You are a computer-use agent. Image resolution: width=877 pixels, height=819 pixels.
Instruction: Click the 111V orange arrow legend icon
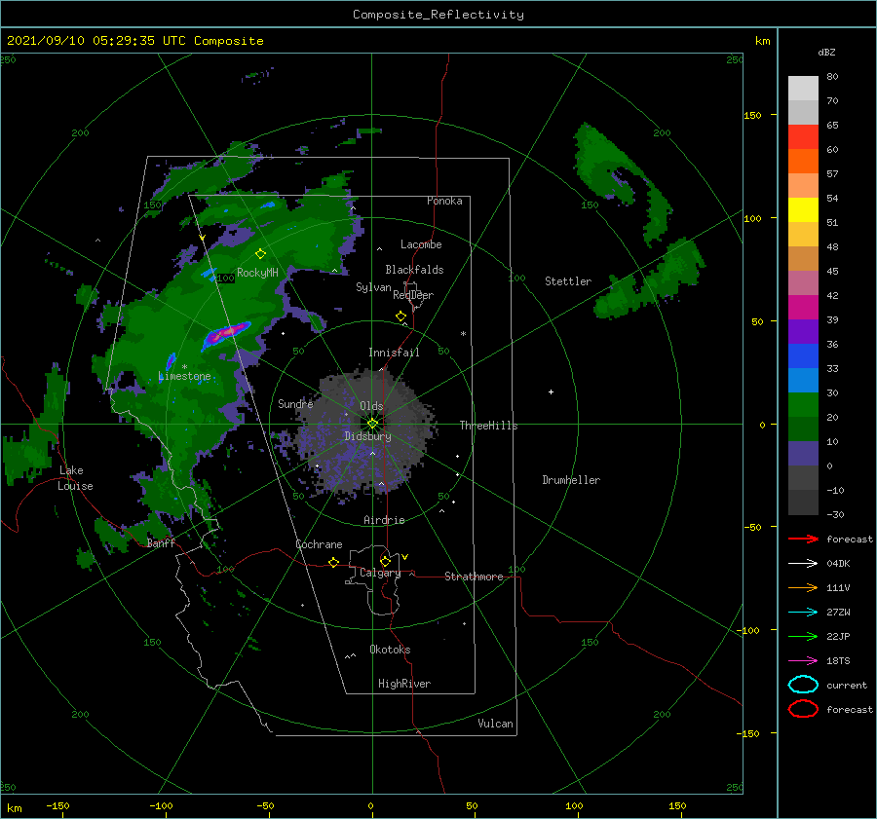[803, 587]
